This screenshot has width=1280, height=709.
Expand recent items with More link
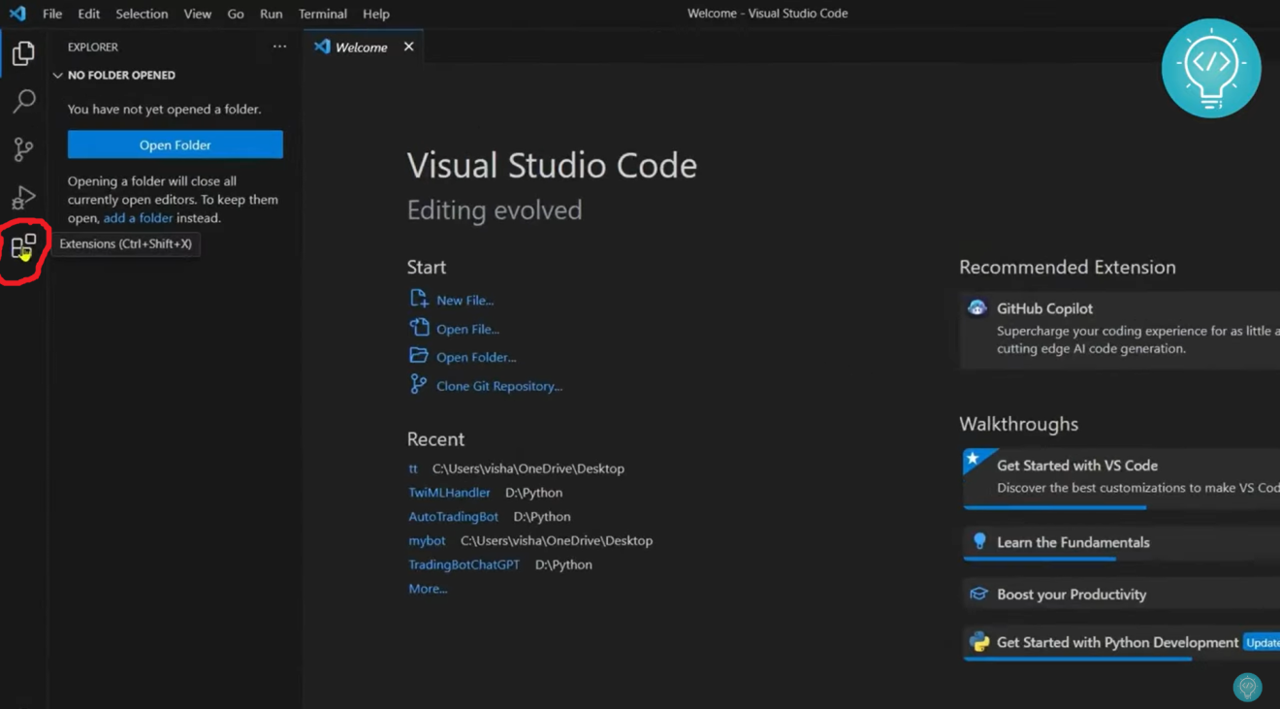pos(427,588)
